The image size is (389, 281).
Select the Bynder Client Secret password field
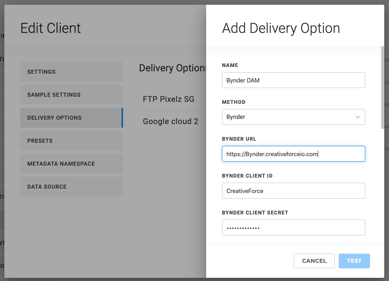click(x=293, y=227)
